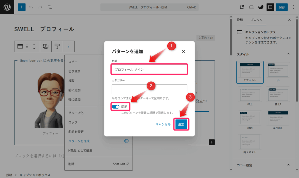
Task: Click the vertical alignment toolbar icon
Action: [57, 46]
